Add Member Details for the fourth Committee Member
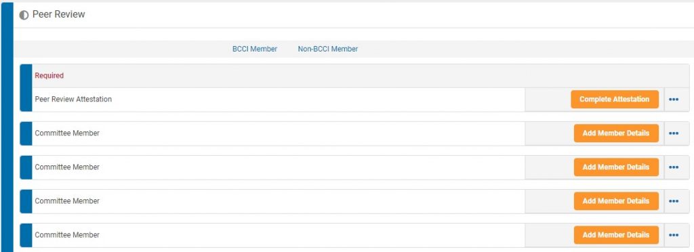The image size is (694, 252). pos(616,235)
